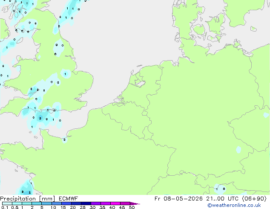This screenshot has width=270, height=209.
Task: Click the 1–2 mm legend color band
Action: tap(27, 203)
